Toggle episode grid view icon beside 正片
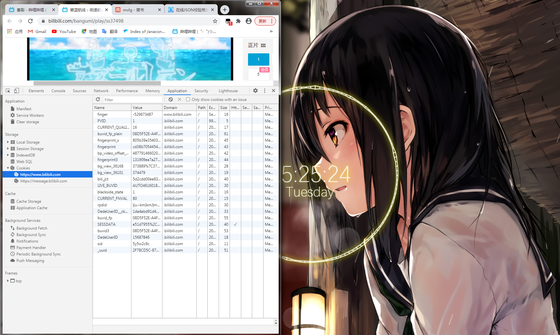560x335 pixels. tap(263, 46)
